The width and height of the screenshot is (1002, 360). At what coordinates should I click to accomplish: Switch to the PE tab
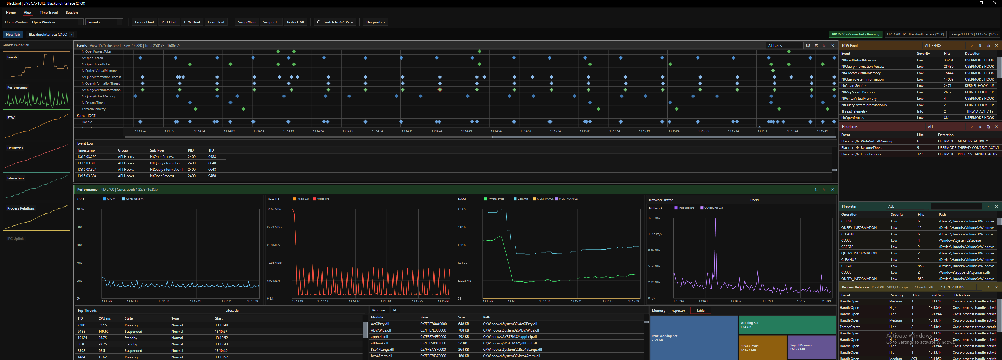(395, 310)
